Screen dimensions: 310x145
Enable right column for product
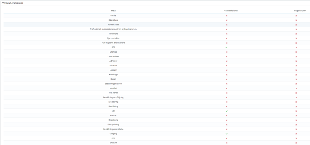(296, 143)
